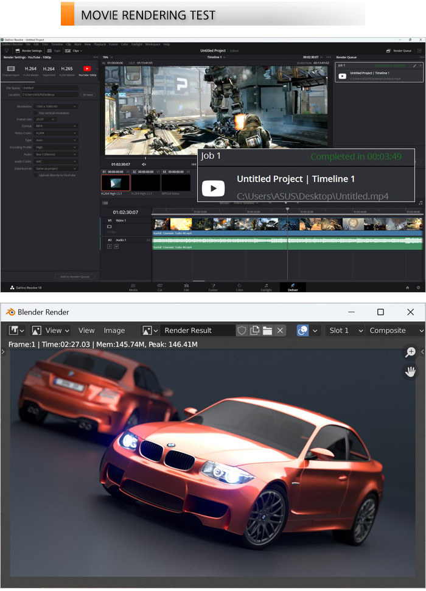Click the fake user shield icon

coord(242,330)
